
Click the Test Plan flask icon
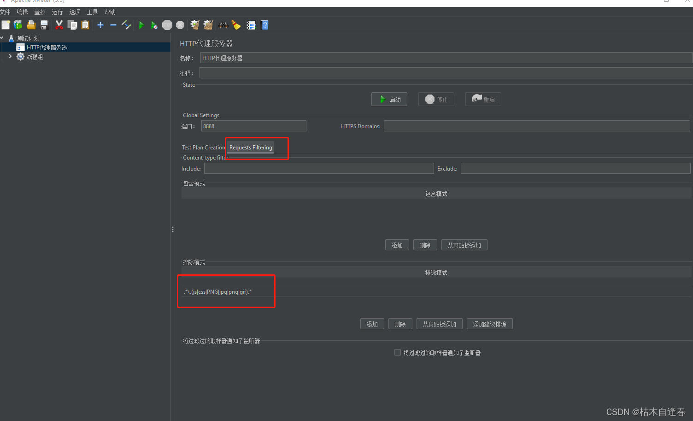[x=12, y=38]
